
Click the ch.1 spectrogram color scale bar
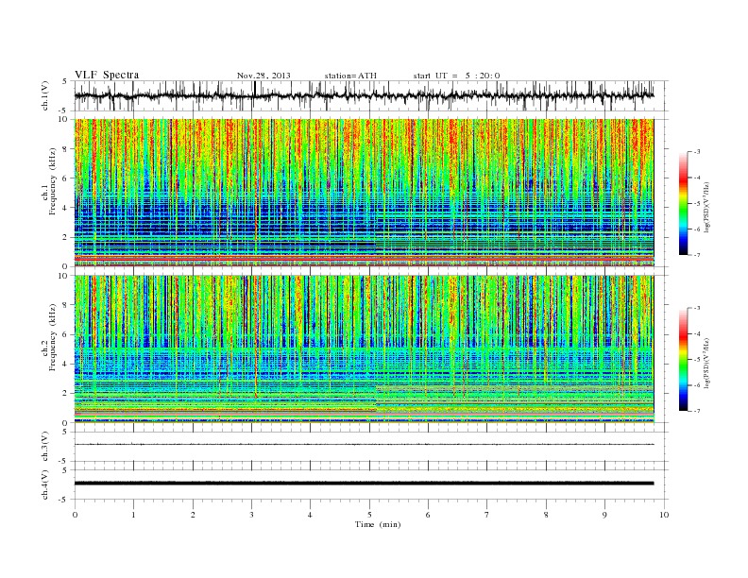pos(684,203)
